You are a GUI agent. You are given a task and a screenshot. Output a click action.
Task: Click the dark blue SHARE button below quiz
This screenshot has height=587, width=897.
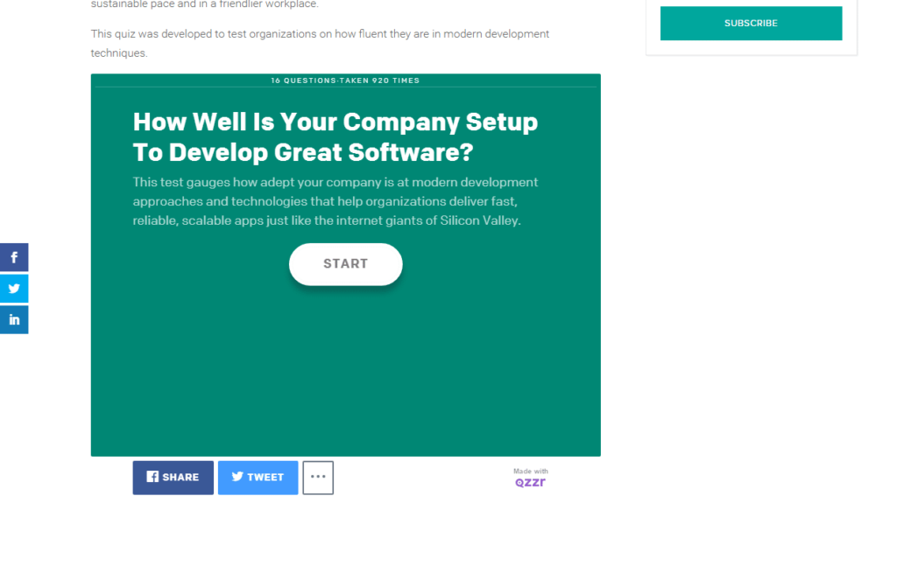click(x=173, y=477)
